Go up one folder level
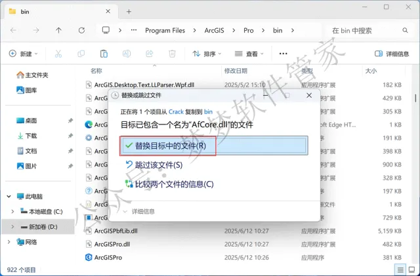 tap(58, 31)
